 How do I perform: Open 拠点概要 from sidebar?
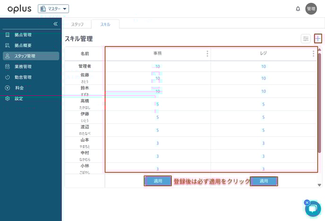(x=23, y=45)
